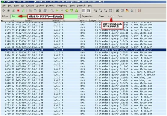The width and height of the screenshot is (167, 116).
Task: Clear the display filter
Action: [x=101, y=16]
